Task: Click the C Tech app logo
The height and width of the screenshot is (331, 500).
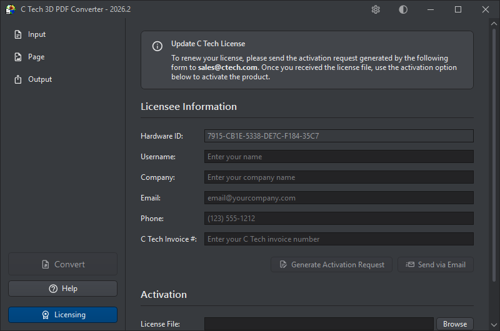Action: pyautogui.click(x=11, y=9)
